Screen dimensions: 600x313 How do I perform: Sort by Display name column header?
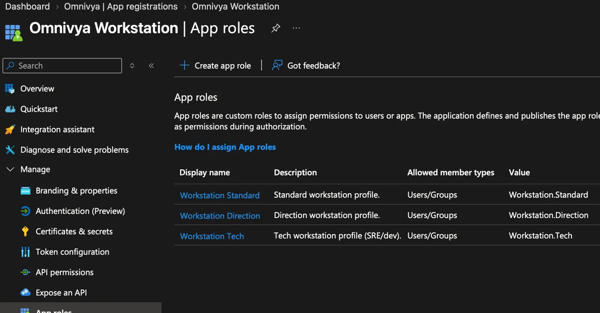[205, 173]
